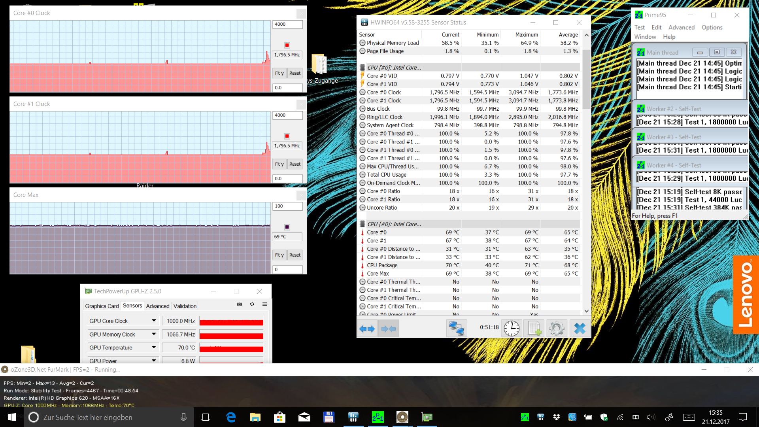
Task: Click Reset in Core Max graph
Action: (295, 255)
